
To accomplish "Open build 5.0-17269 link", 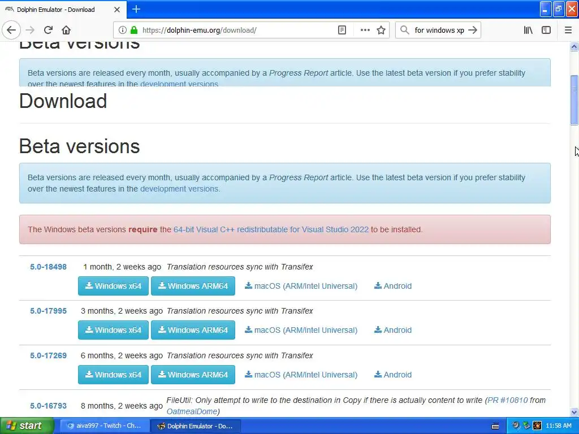I will [49, 356].
